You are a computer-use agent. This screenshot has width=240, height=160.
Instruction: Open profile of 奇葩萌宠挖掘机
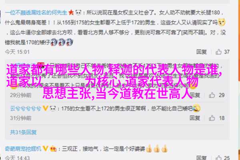click(23, 148)
